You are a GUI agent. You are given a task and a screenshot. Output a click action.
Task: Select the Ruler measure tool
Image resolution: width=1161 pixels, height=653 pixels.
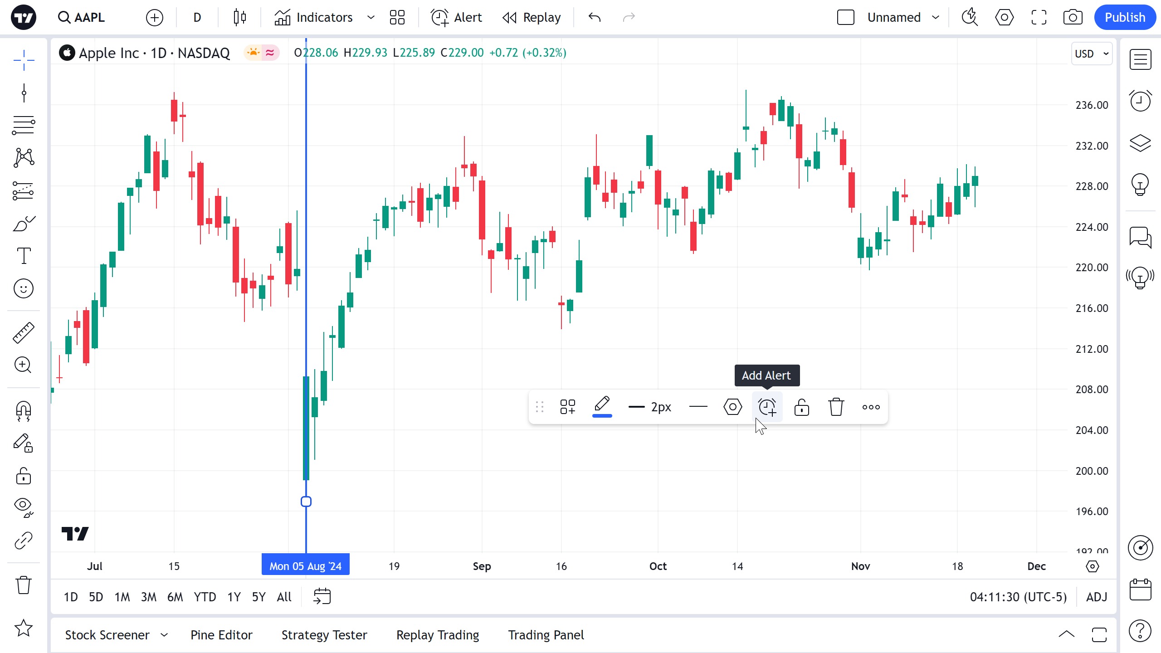point(23,332)
